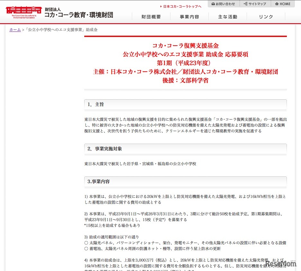The image size is (301, 271).
Task: Click the ReseMom logo at bottom right
Action: point(282,264)
